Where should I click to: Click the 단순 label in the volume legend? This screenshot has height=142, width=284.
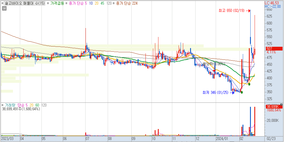21,105
